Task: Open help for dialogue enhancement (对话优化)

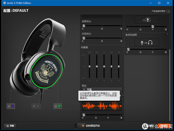Action: click(123, 34)
